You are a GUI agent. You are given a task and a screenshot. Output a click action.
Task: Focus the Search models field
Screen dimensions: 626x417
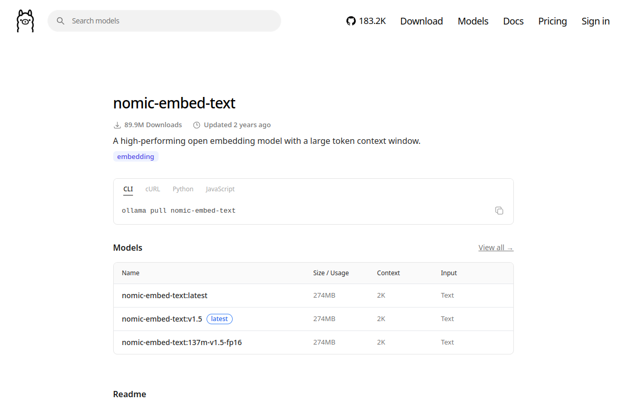point(164,21)
